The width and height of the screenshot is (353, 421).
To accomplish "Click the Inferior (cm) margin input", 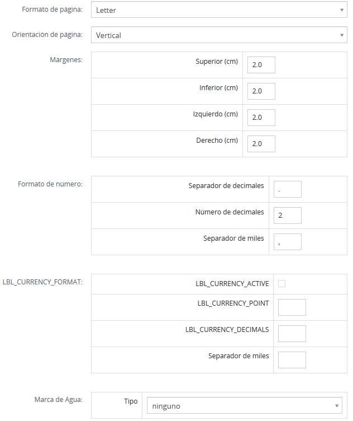I will pos(261,91).
